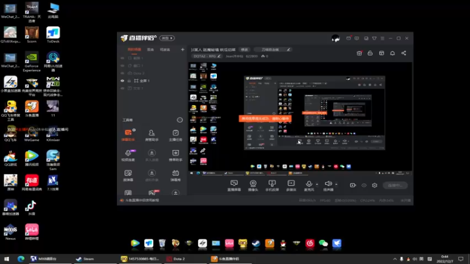
Task: Click the stream preview canvas
Action: pyautogui.click(x=300, y=116)
